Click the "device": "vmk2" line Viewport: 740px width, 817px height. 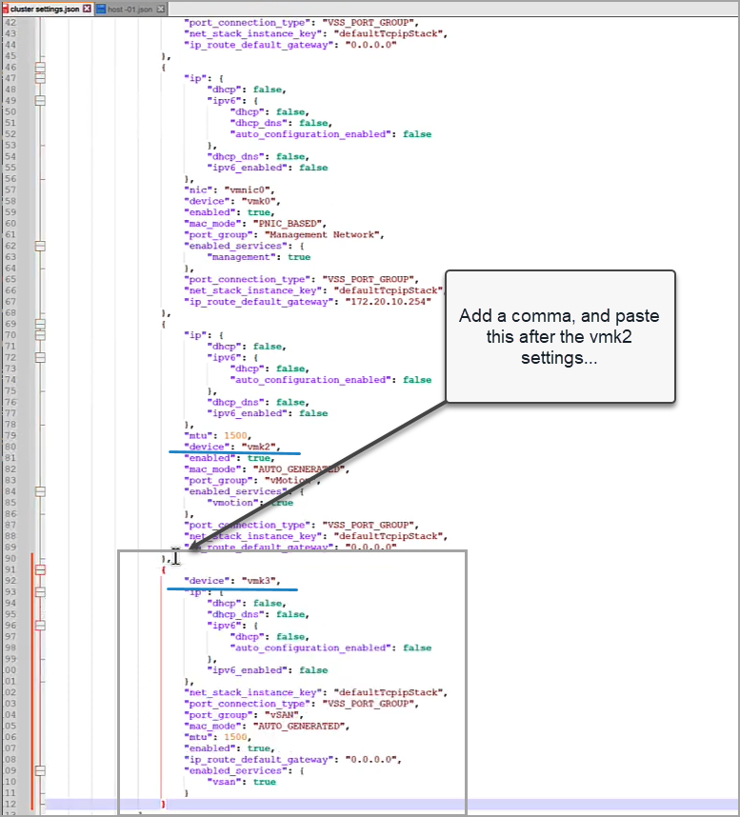(x=232, y=447)
